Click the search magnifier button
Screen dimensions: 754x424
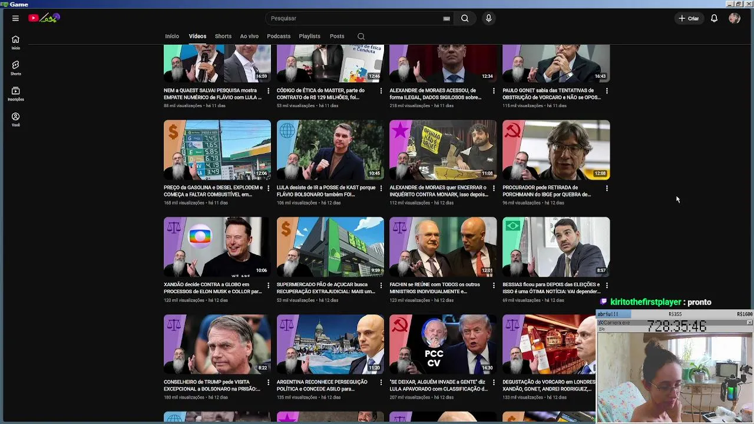pos(465,18)
